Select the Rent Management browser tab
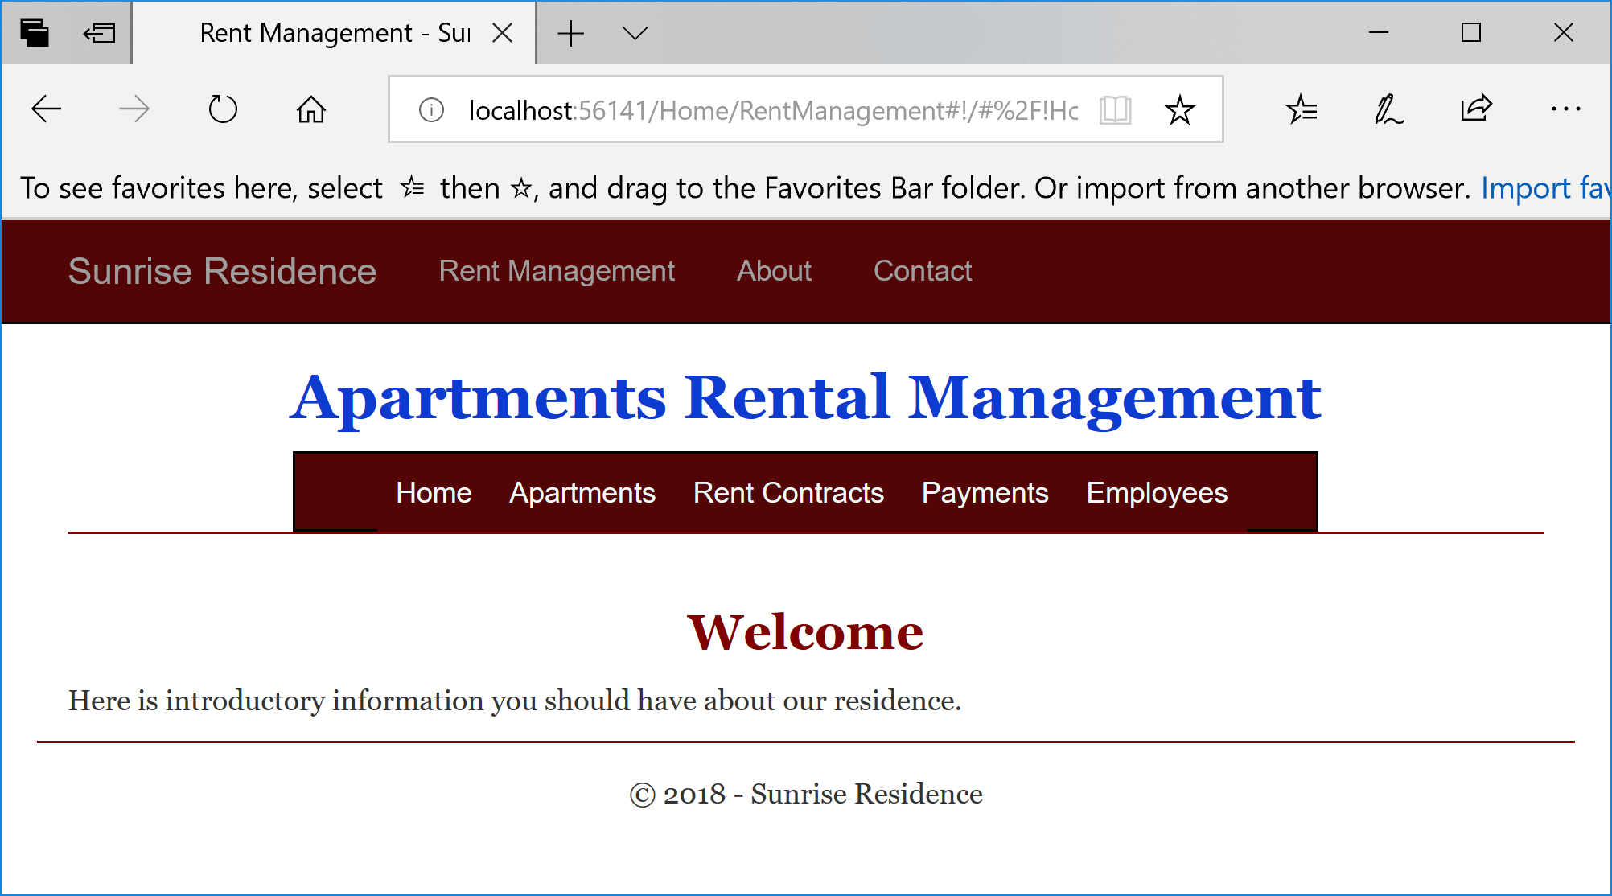Viewport: 1612px width, 896px height. 335,33
